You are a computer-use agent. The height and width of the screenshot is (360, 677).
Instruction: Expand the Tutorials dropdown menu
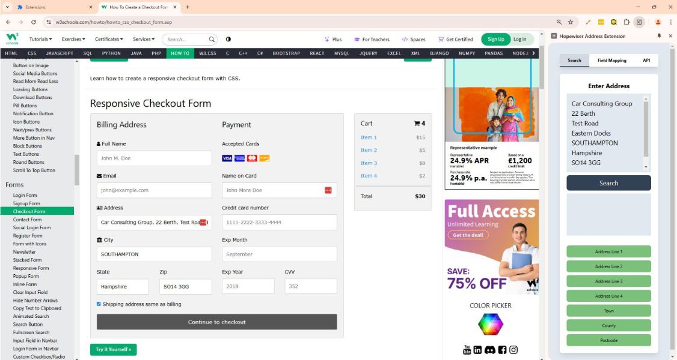tap(41, 39)
